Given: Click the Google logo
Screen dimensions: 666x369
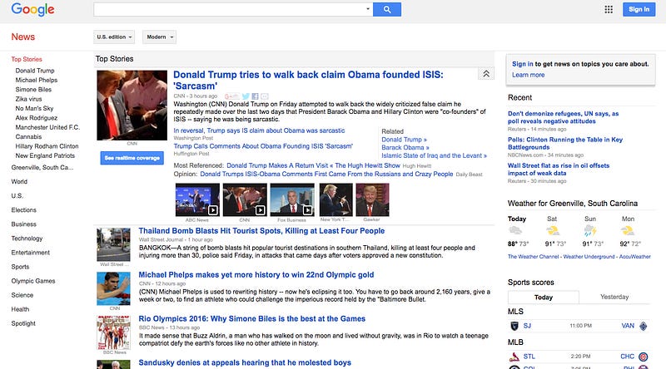Looking at the screenshot, I should [32, 9].
